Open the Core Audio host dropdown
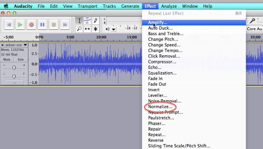 pyautogui.click(x=254, y=29)
